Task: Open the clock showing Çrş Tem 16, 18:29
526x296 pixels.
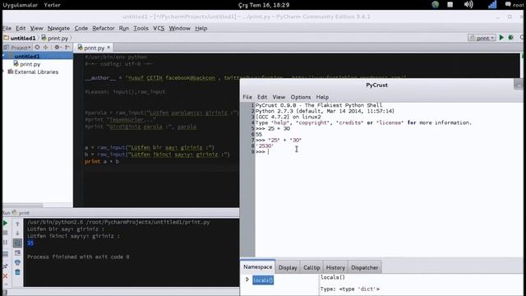Action: 264,5
